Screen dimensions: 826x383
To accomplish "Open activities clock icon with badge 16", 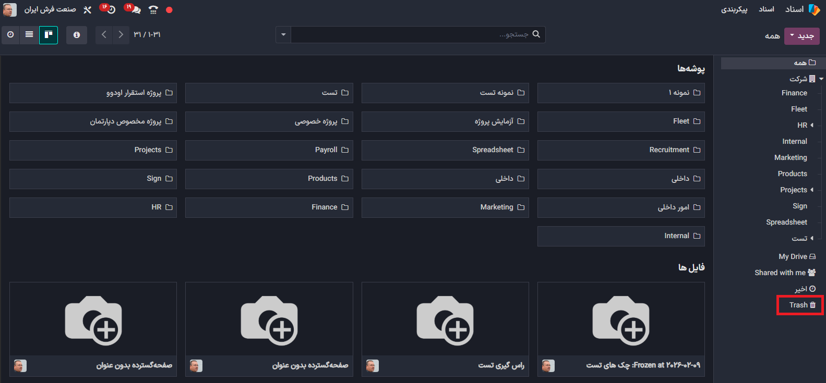I will point(109,9).
